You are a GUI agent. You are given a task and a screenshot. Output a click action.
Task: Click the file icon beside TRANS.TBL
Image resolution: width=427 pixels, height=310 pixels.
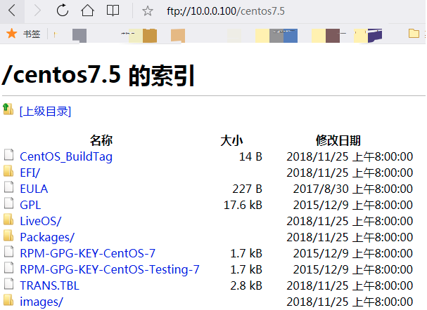point(8,283)
